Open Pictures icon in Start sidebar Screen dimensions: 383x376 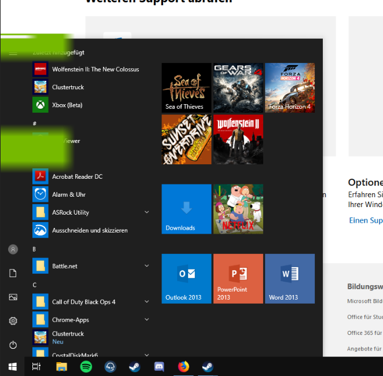click(13, 297)
